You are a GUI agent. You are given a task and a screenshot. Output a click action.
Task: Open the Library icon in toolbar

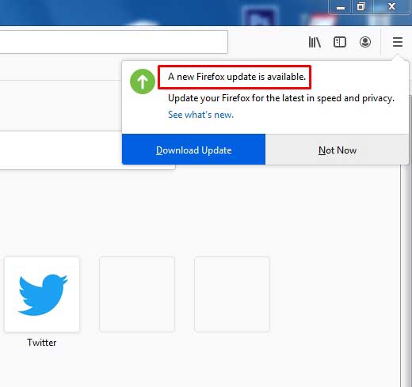coord(315,42)
